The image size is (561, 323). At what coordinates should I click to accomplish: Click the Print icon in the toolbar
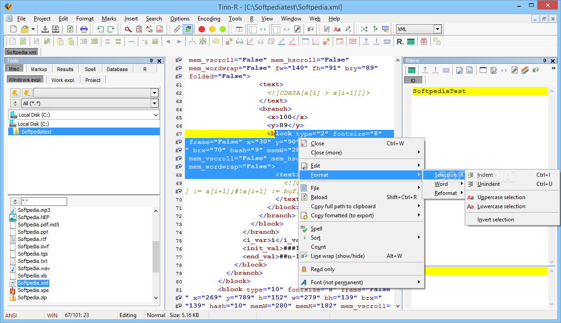point(84,29)
